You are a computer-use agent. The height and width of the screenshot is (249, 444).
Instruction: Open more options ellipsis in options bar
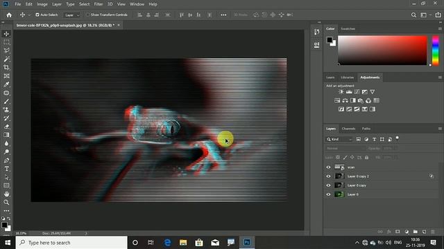coord(223,15)
